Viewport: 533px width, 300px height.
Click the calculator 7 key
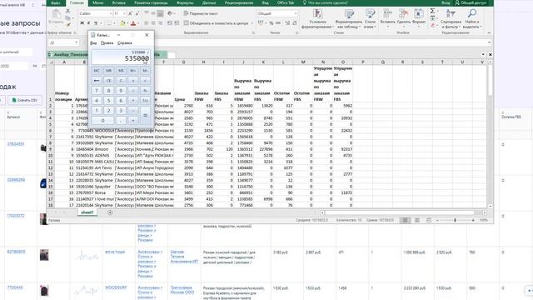click(97, 91)
